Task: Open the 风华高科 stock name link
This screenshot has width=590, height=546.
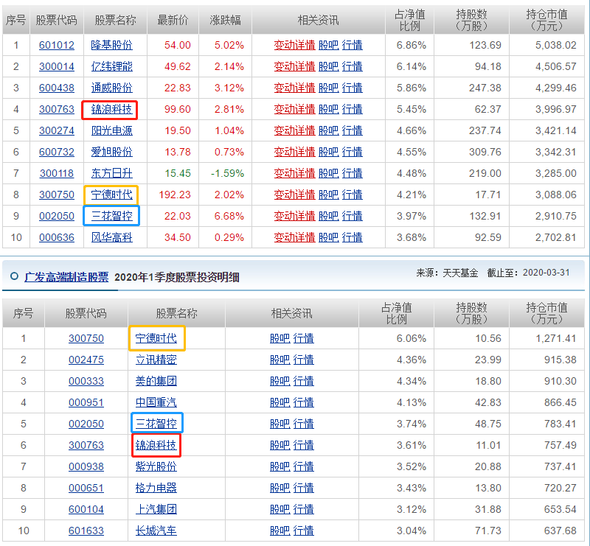Action: [x=112, y=238]
